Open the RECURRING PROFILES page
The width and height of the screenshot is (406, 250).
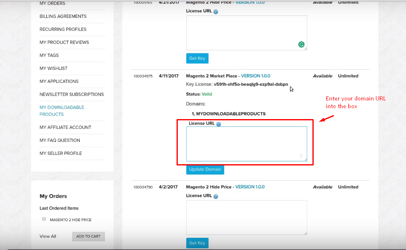pos(63,29)
